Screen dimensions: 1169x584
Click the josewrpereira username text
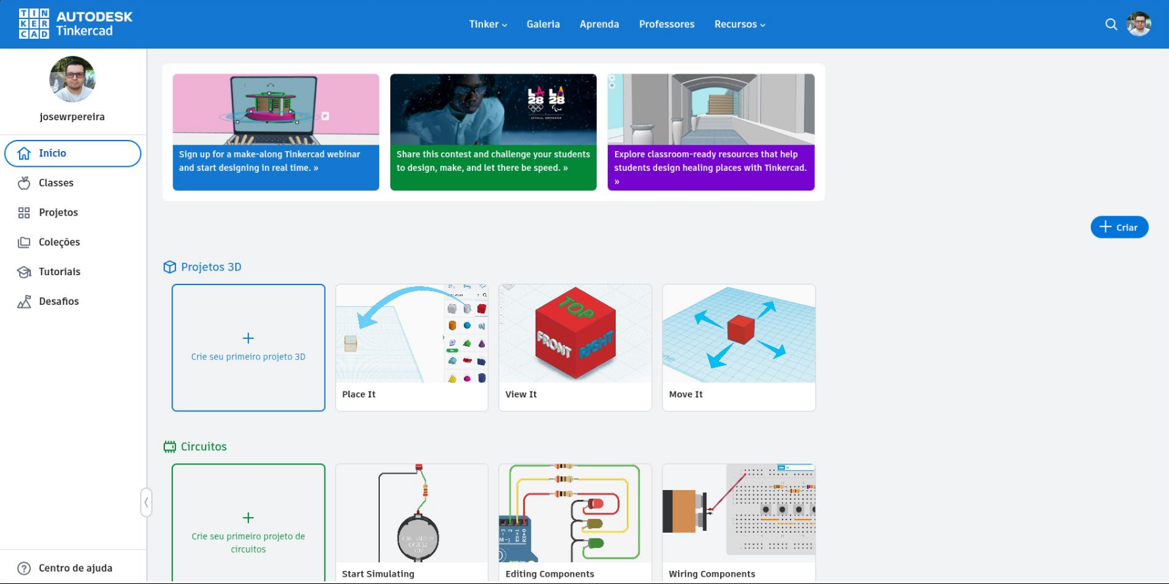tap(72, 117)
